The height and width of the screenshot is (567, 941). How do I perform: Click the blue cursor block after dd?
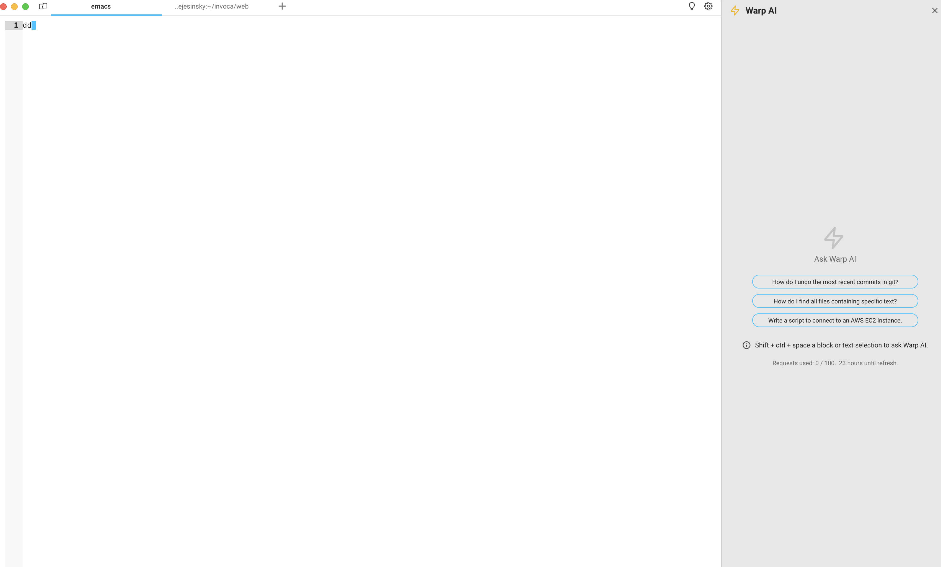coord(33,25)
